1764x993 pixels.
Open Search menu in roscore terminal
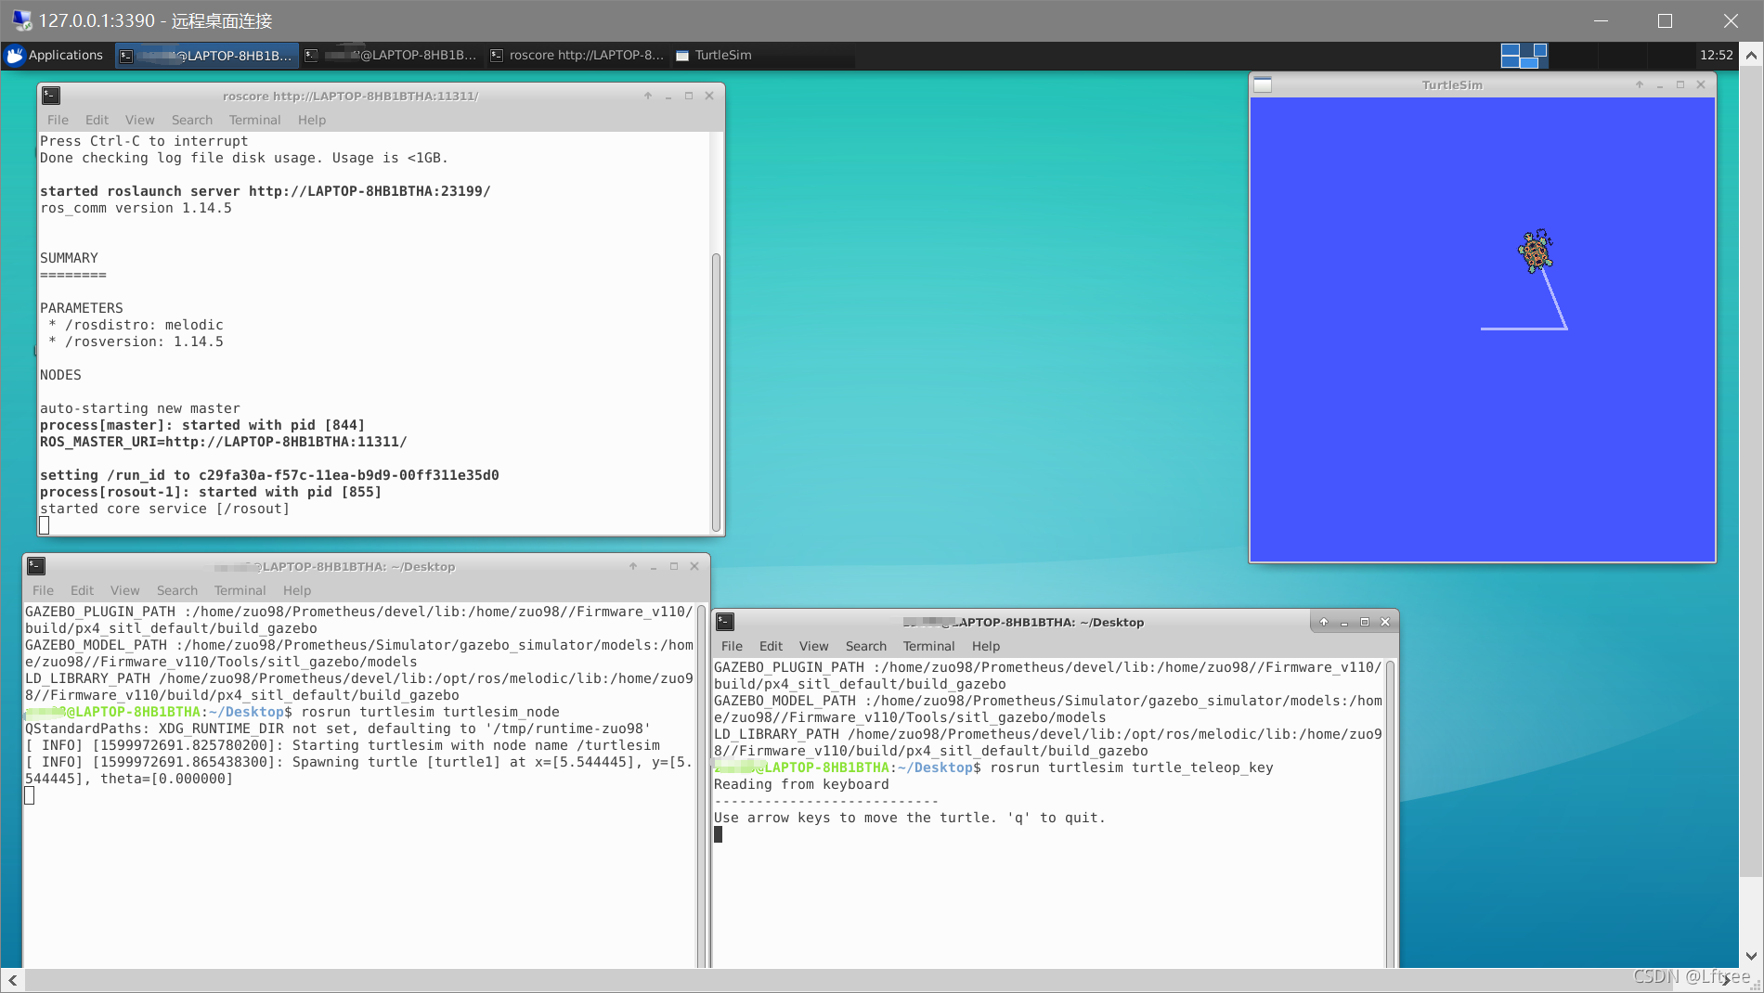pos(192,120)
